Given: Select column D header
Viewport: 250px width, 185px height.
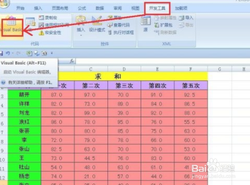Looking at the screenshot, I should click(x=124, y=69).
